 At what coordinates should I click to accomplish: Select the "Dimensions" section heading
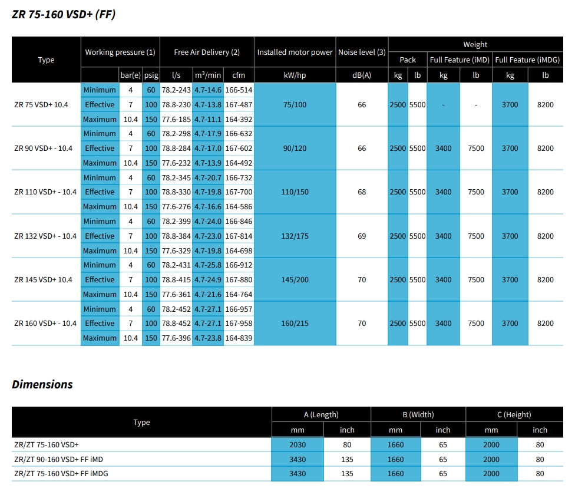(42, 384)
